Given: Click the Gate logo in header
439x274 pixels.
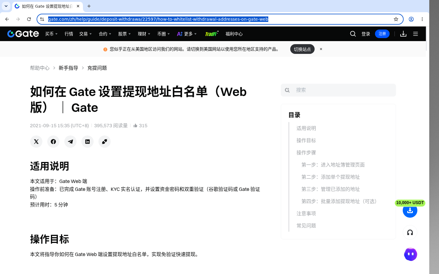Looking at the screenshot, I should click(23, 34).
